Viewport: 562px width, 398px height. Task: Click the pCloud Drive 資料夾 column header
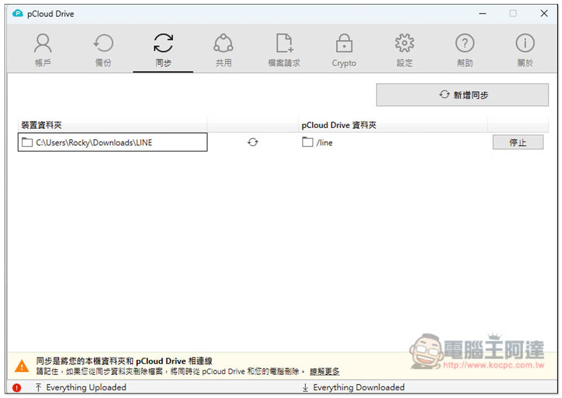point(393,125)
